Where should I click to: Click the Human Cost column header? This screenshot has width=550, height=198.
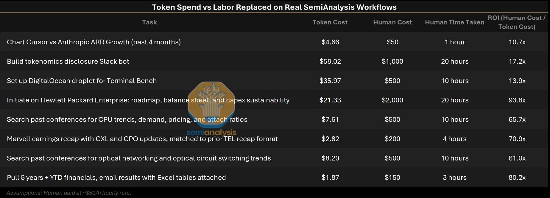pos(392,22)
